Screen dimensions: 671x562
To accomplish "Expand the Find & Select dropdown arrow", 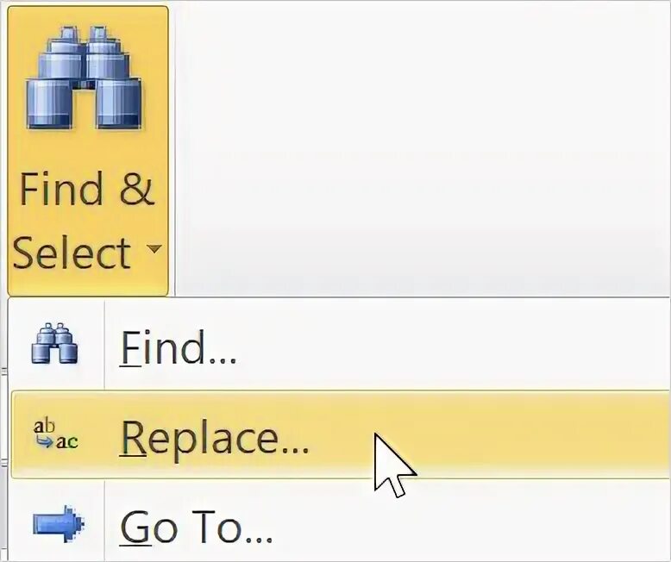I will [154, 248].
